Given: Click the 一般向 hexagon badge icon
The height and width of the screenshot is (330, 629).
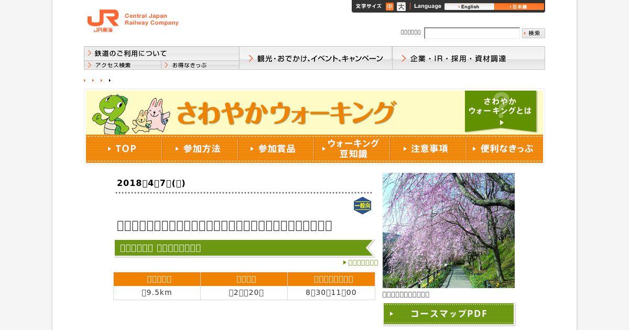Looking at the screenshot, I should point(362,206).
